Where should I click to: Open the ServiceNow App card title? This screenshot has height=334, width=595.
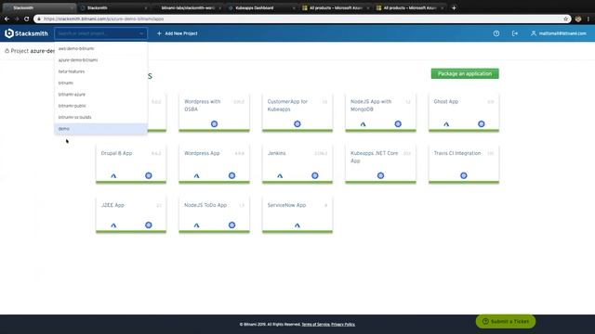tap(286, 205)
